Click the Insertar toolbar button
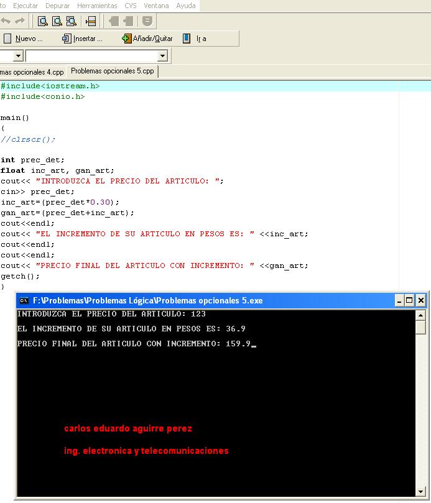 (82, 39)
